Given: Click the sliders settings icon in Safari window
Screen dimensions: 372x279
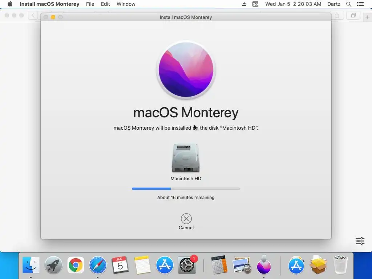Looking at the screenshot, I should pos(360,241).
